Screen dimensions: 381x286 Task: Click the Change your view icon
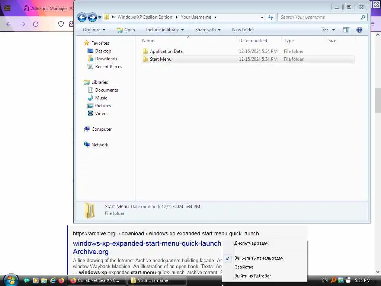(325, 30)
